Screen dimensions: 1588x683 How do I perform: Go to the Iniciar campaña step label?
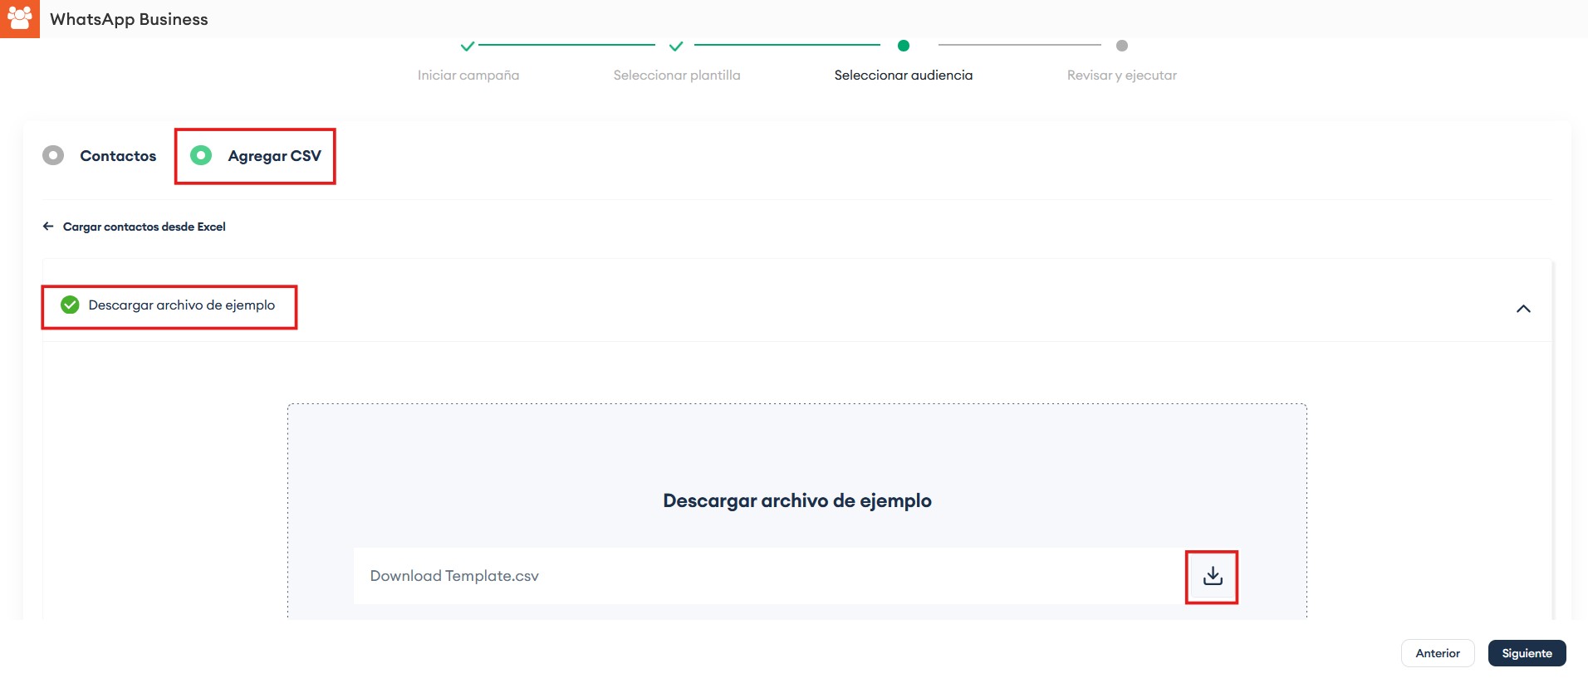(468, 76)
